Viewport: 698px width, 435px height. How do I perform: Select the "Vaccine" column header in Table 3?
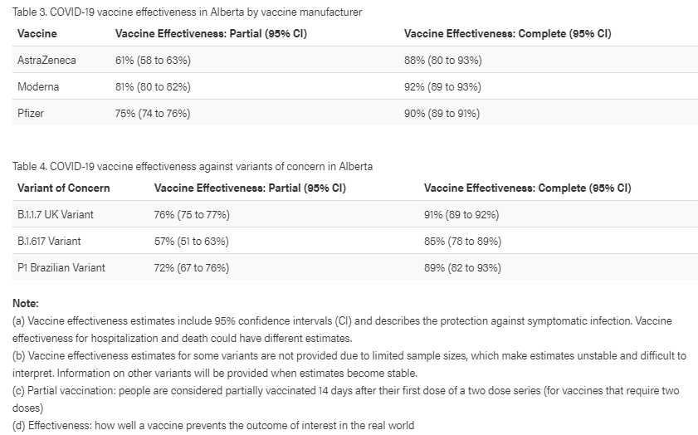[37, 34]
